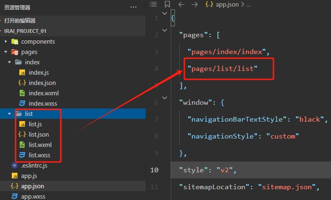Image resolution: width=331 pixels, height=200 pixels.
Task: Open the explorer more actions ellipsis menu
Action: coord(133,7)
